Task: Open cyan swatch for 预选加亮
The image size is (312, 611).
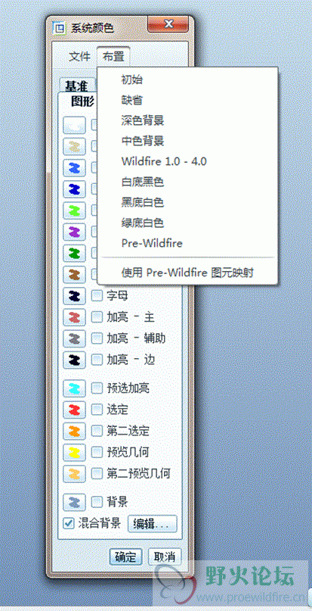Action: coord(74,388)
